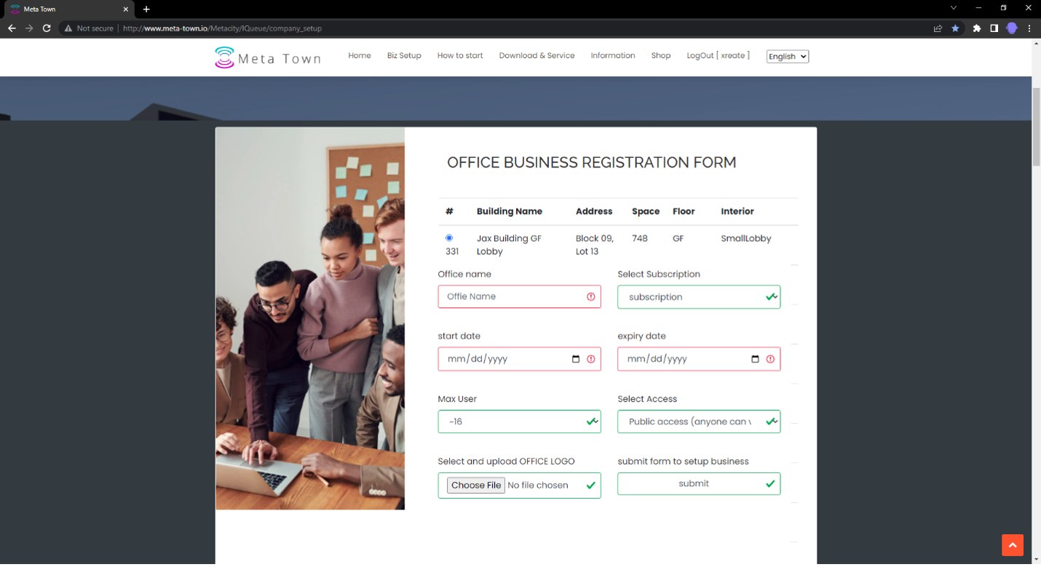Expand the Max User dropdown
Image resolution: width=1041 pixels, height=567 pixels.
click(x=519, y=421)
